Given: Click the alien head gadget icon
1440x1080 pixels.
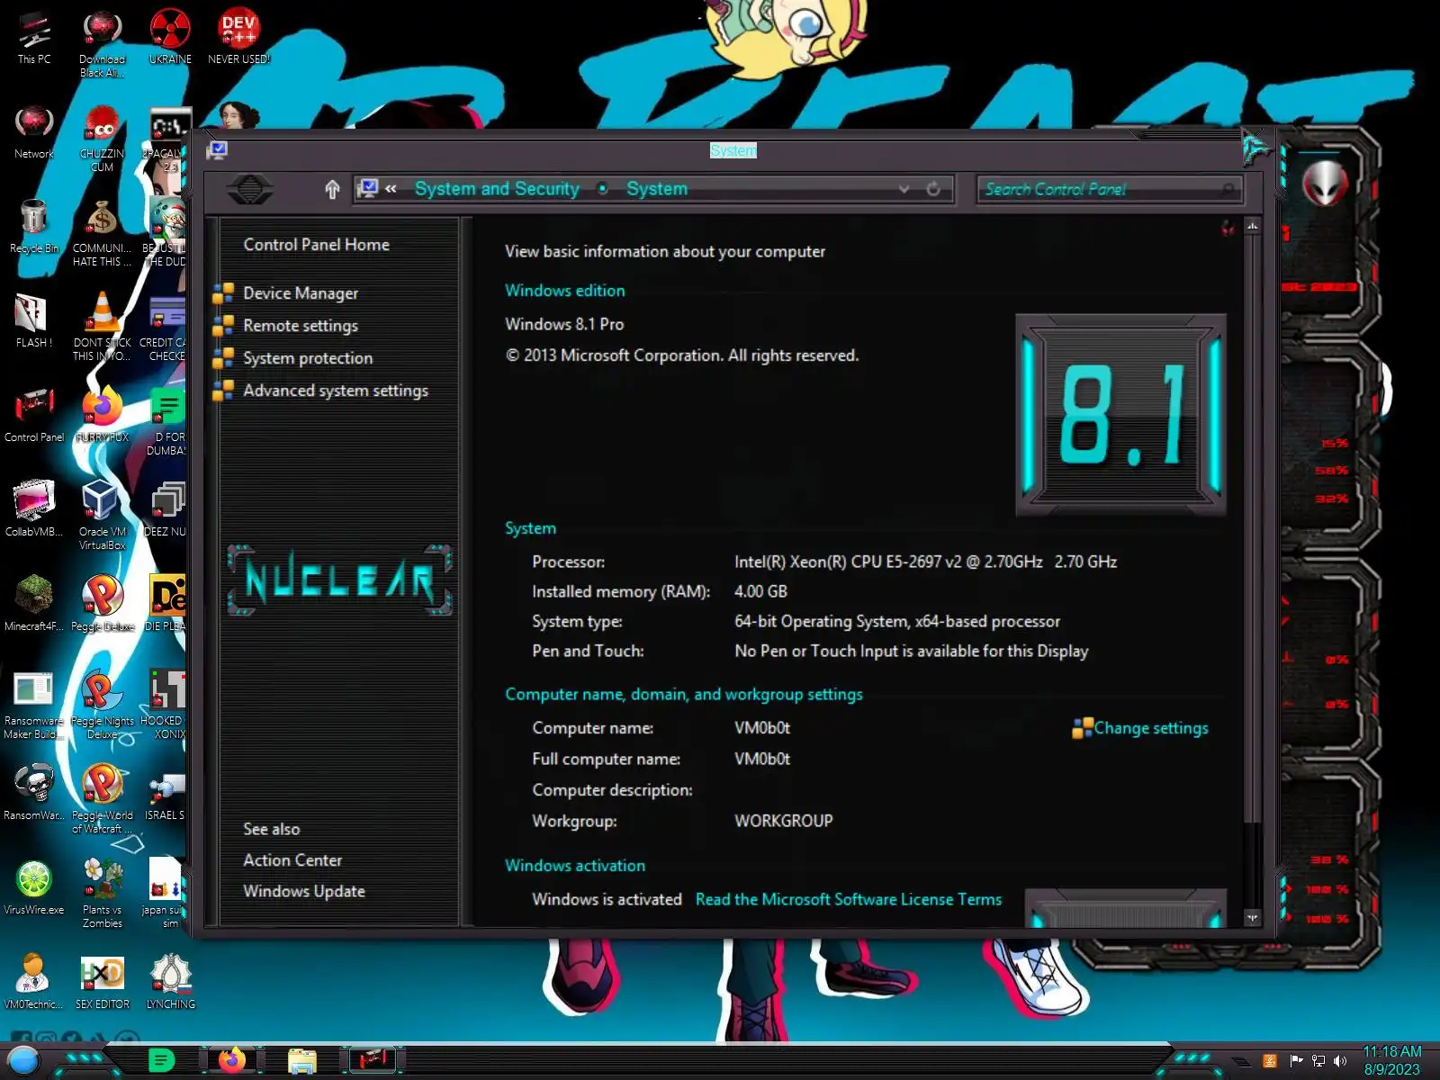Looking at the screenshot, I should (x=1325, y=183).
